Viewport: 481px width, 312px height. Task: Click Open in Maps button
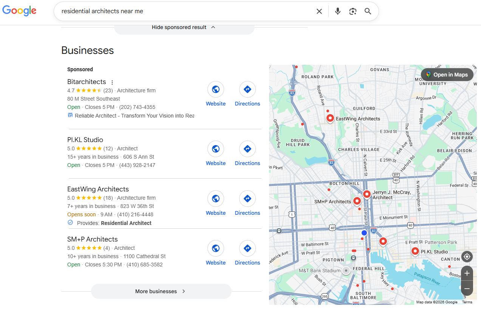coord(447,75)
